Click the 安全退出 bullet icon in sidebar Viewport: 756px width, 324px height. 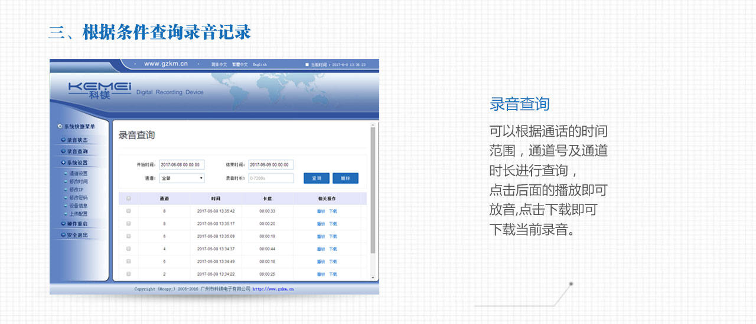[63, 235]
